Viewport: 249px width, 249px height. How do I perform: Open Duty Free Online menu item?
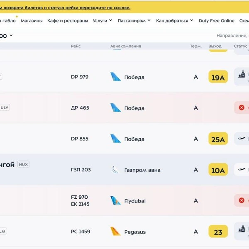217,21
